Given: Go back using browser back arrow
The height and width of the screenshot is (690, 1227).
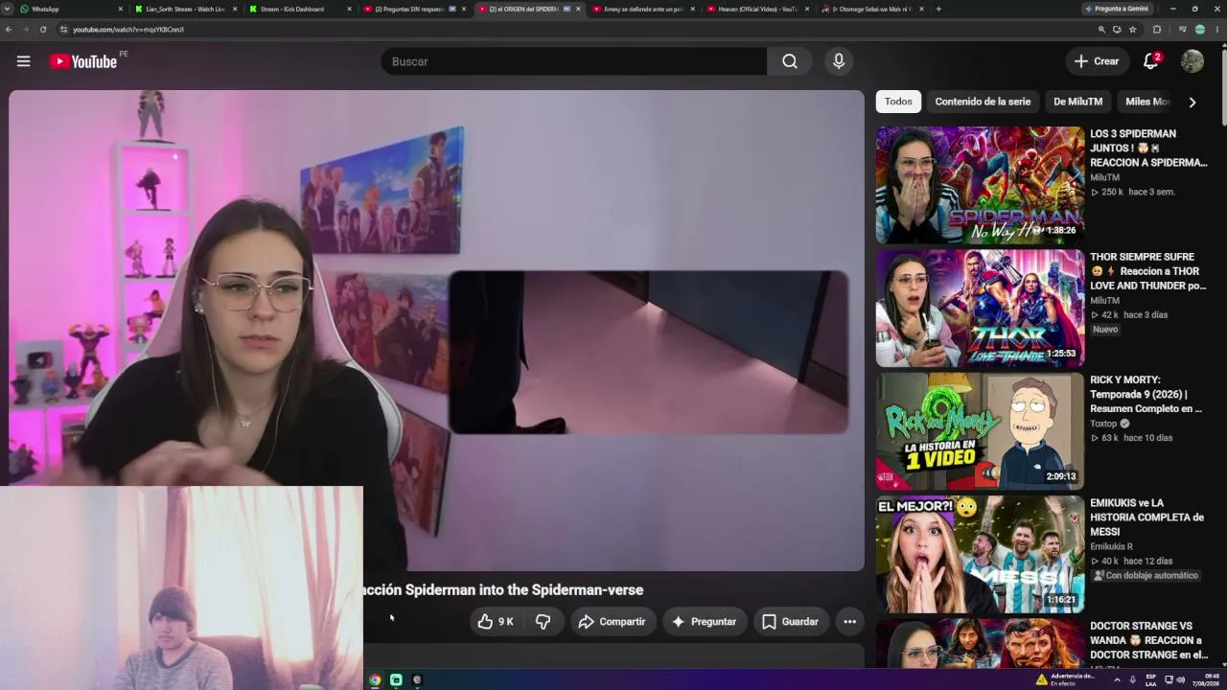Looking at the screenshot, I should (9, 30).
